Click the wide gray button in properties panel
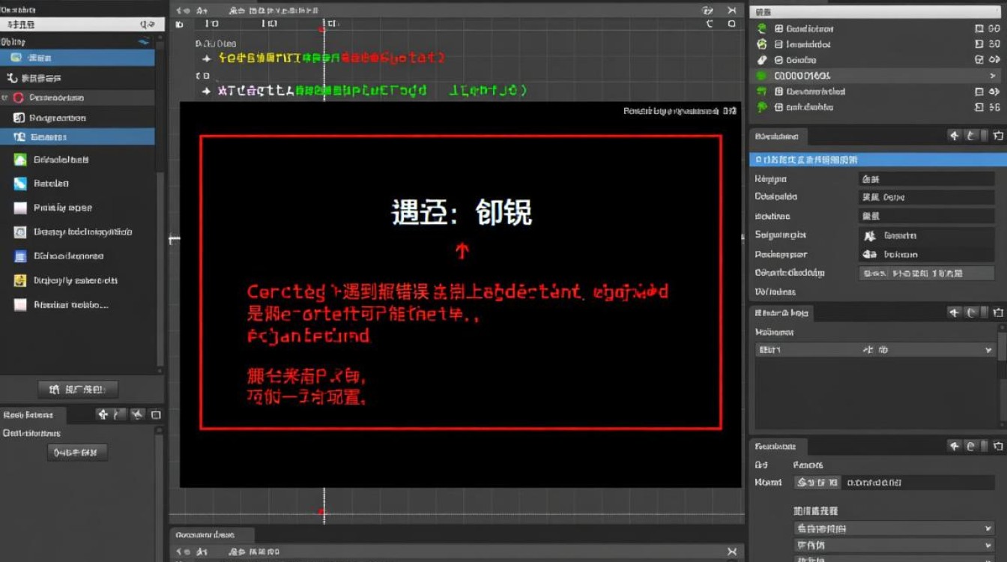Image resolution: width=1007 pixels, height=562 pixels. point(926,274)
